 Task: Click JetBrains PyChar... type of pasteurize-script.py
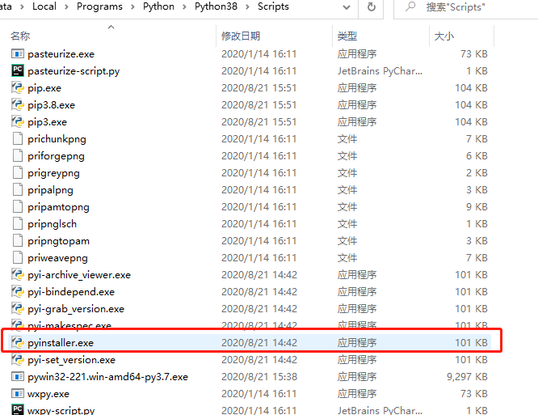[x=380, y=70]
